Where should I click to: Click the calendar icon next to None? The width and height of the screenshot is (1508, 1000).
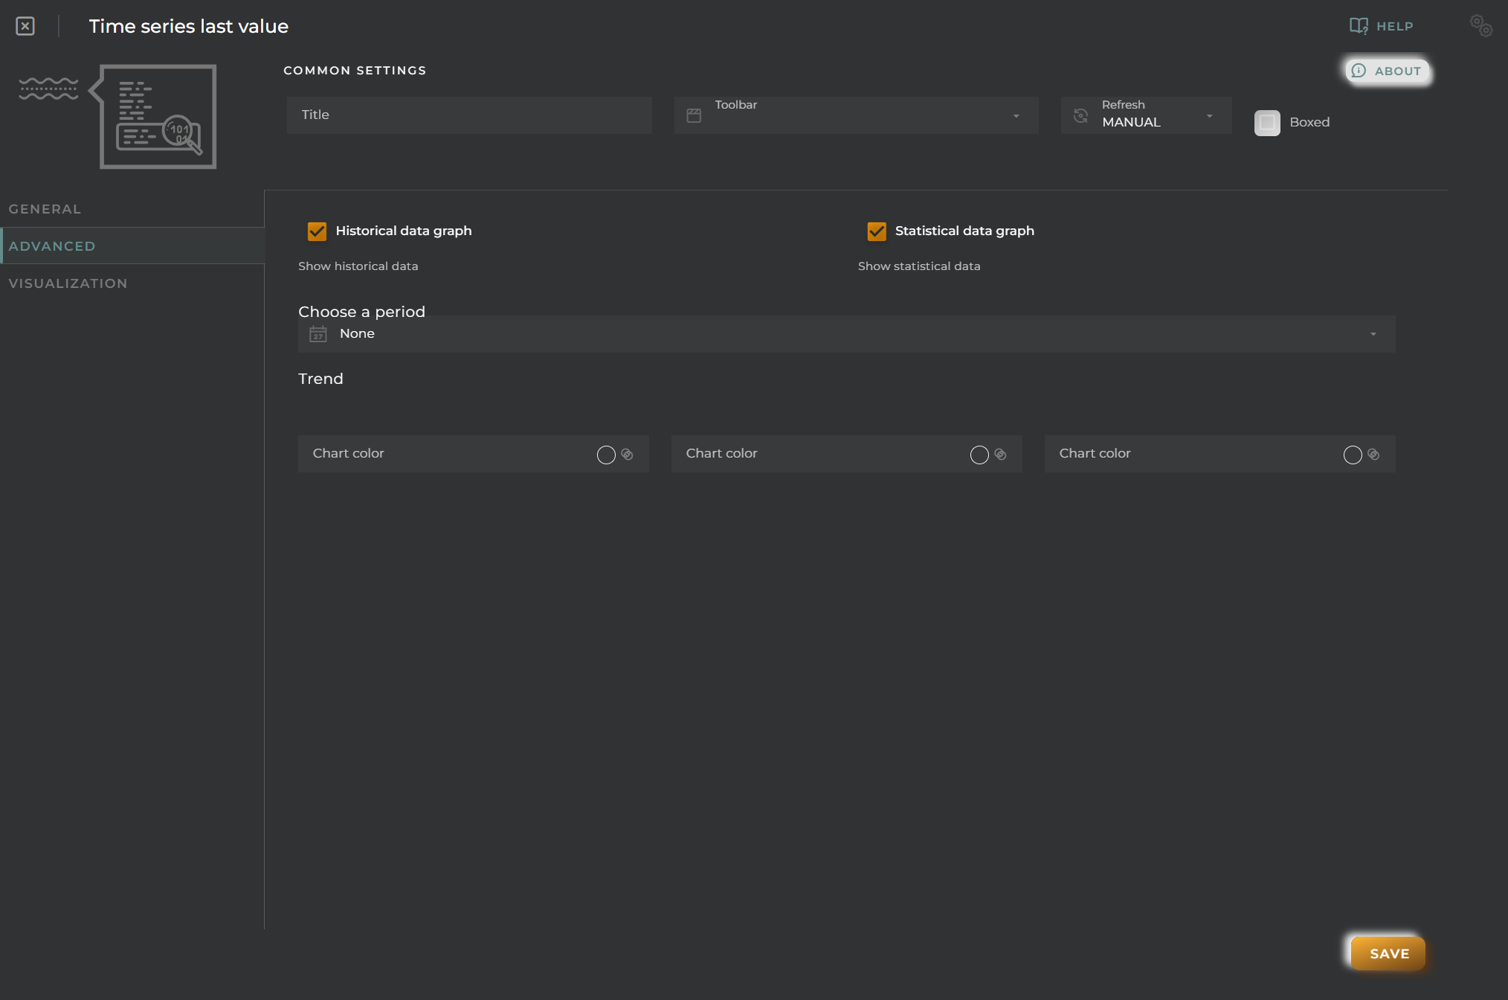[x=318, y=333]
